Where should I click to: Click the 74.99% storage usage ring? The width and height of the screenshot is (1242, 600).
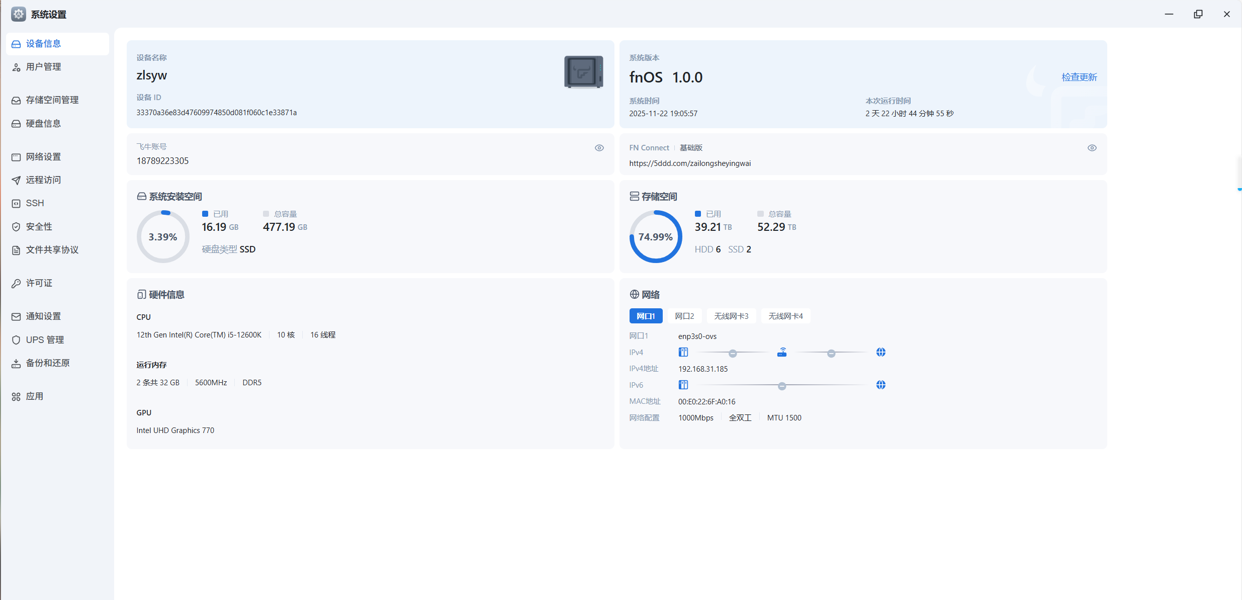tap(655, 236)
